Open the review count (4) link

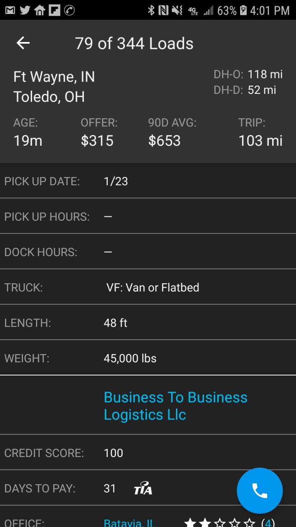pos(268,523)
